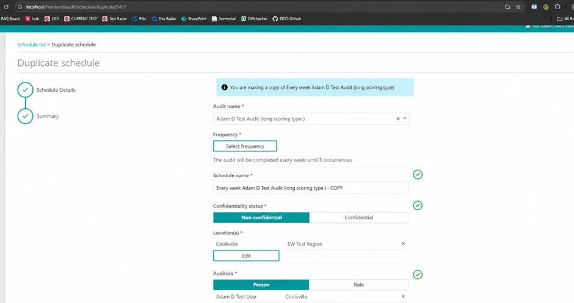Screen dimensions: 574x303
Task: Switch auditors to Person
Action: (x=261, y=285)
